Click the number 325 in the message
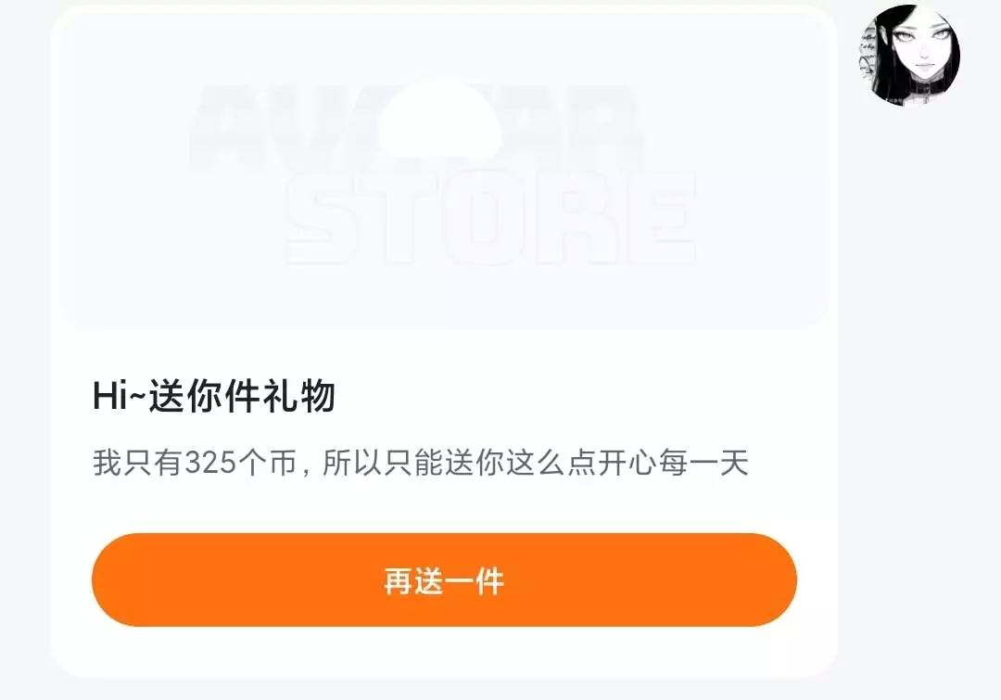The width and height of the screenshot is (1001, 700). click(x=211, y=463)
